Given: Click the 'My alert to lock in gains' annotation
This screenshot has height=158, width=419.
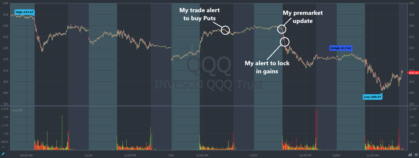Looking at the screenshot, I should click(x=267, y=67).
